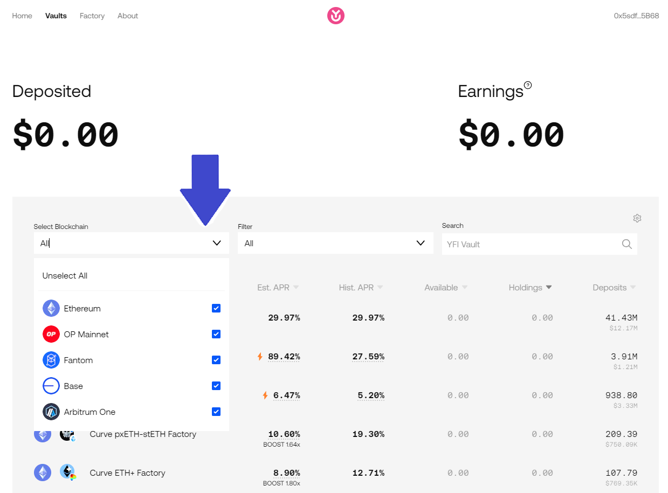Image resolution: width=668 pixels, height=493 pixels.
Task: Open vault settings gear icon
Action: point(637,218)
